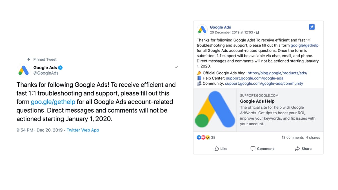Open the @GoogleAds handle
This screenshot has width=338, height=190.
coord(46,73)
